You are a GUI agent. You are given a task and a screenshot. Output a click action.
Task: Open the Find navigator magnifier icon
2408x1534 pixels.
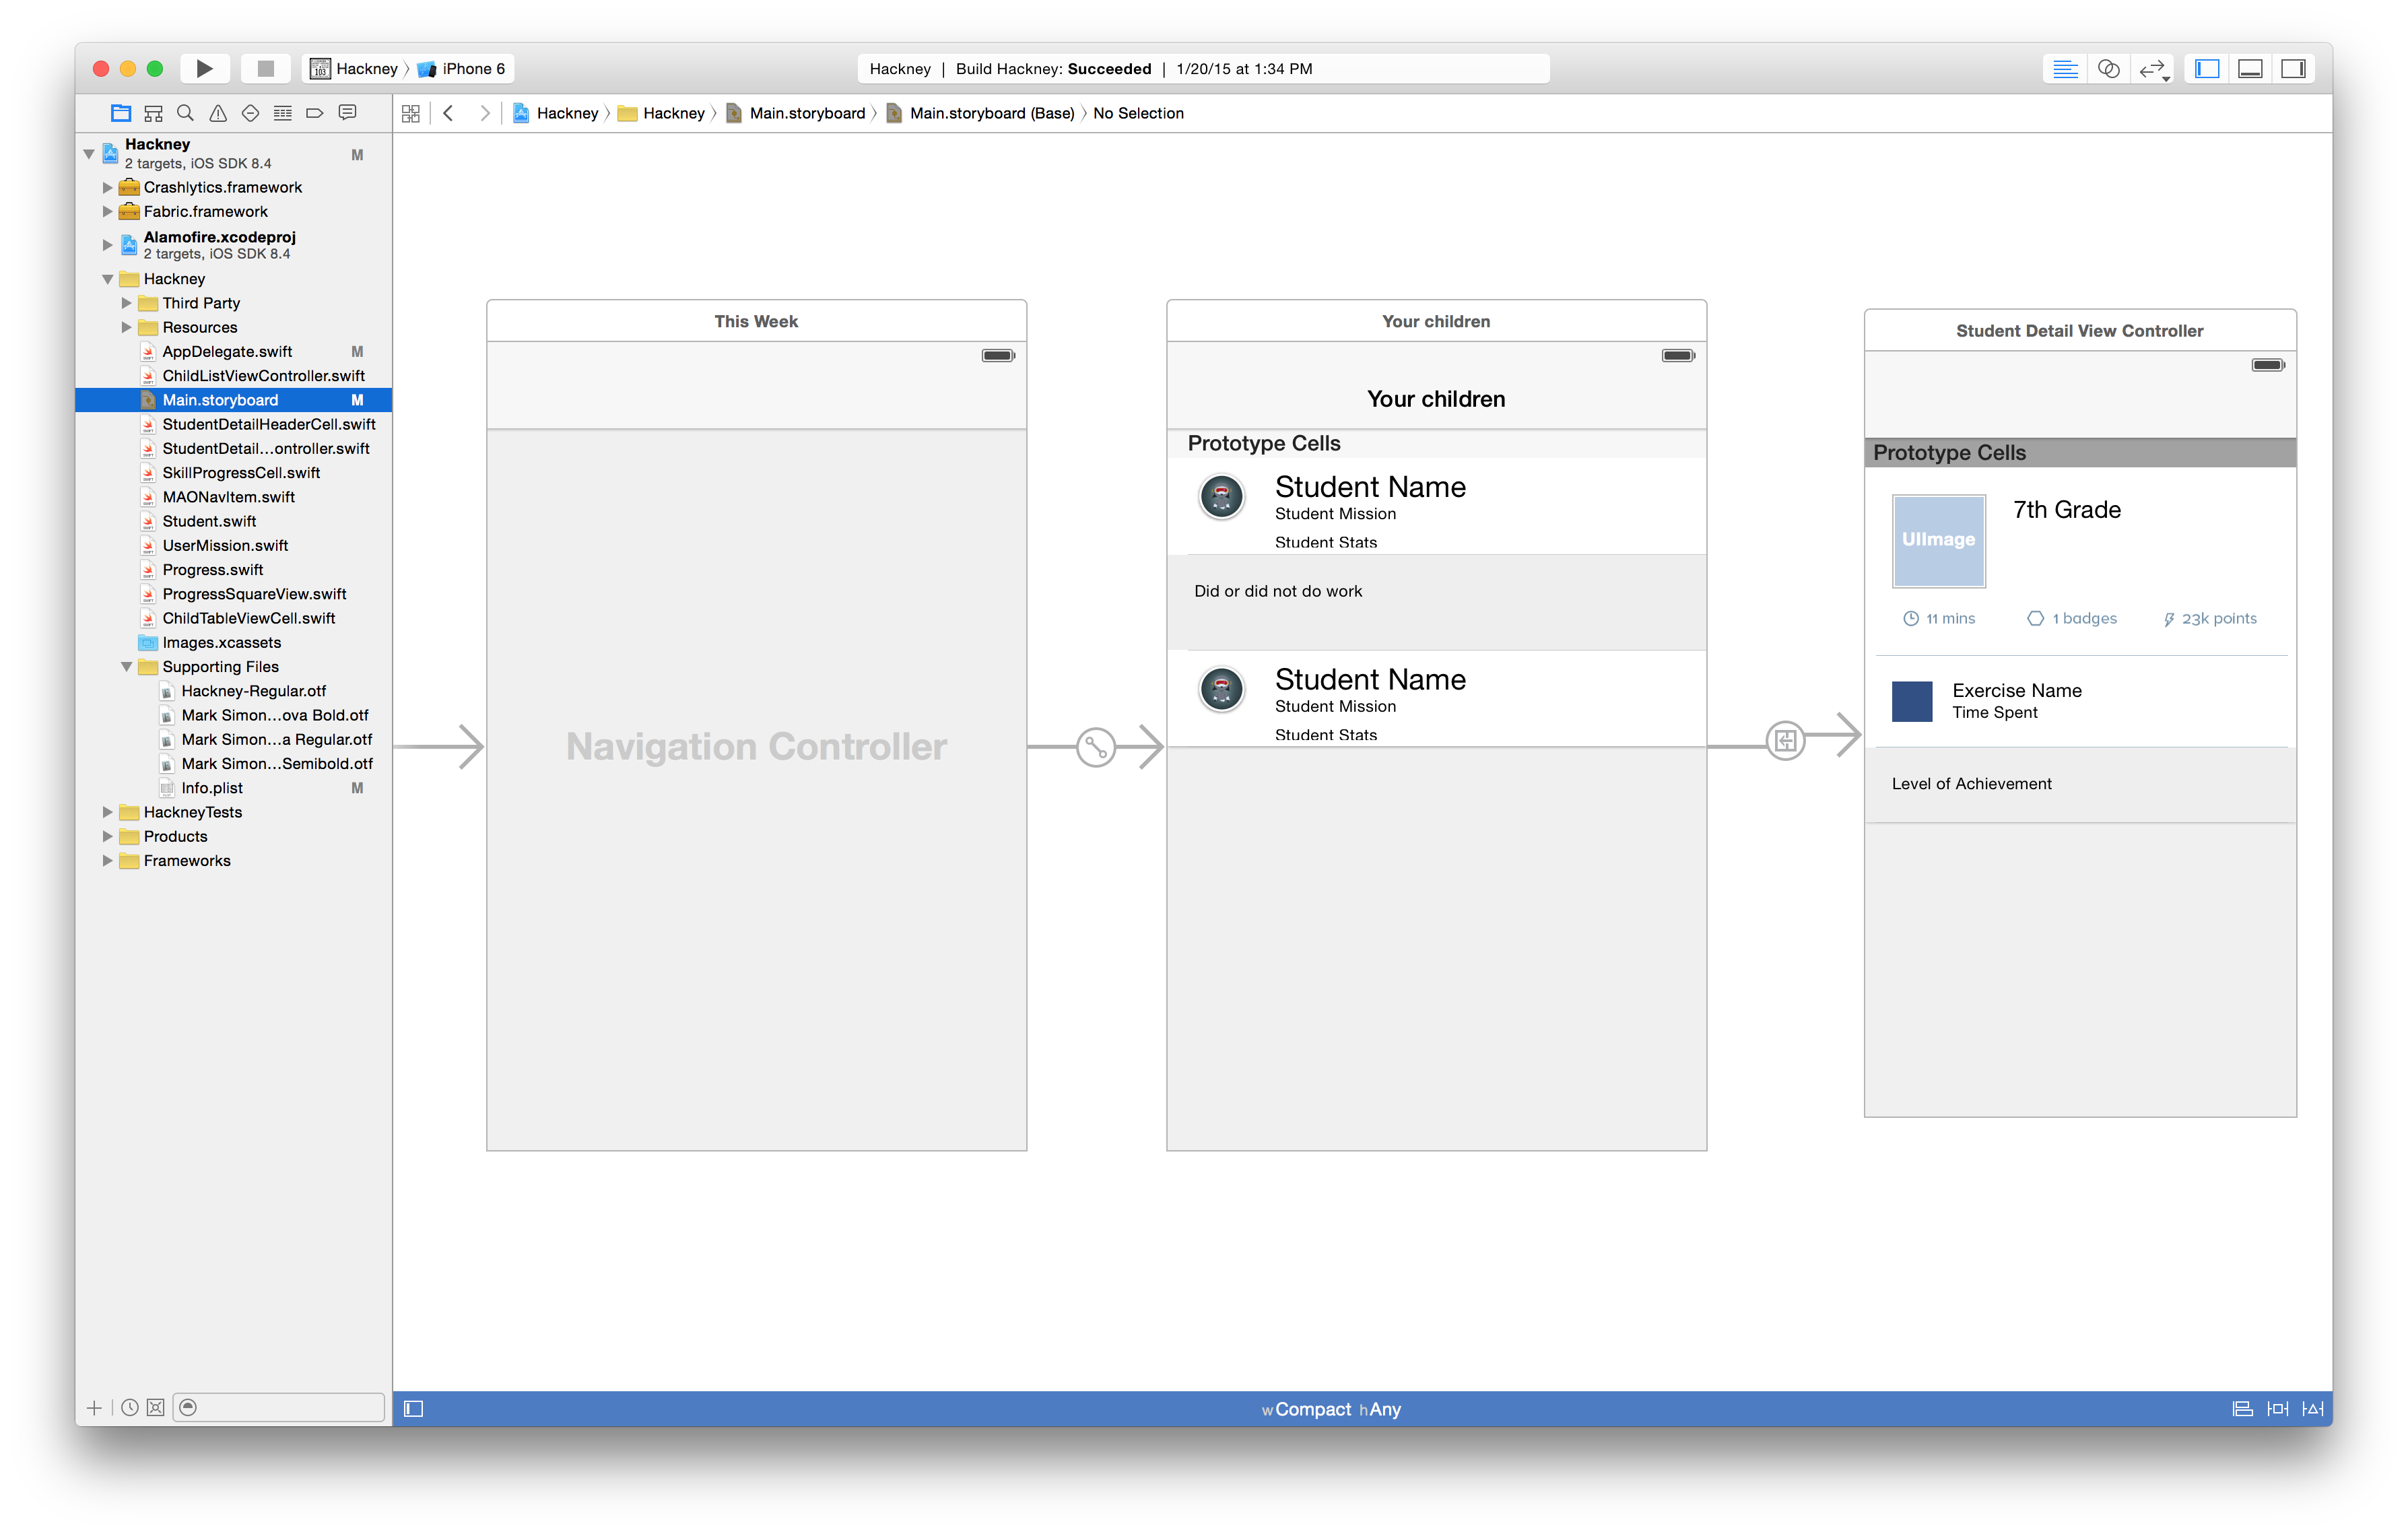point(185,113)
